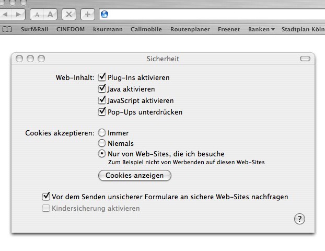325x251 pixels.
Task: Go forward with the Safari forward arrow
Action: tap(19, 14)
